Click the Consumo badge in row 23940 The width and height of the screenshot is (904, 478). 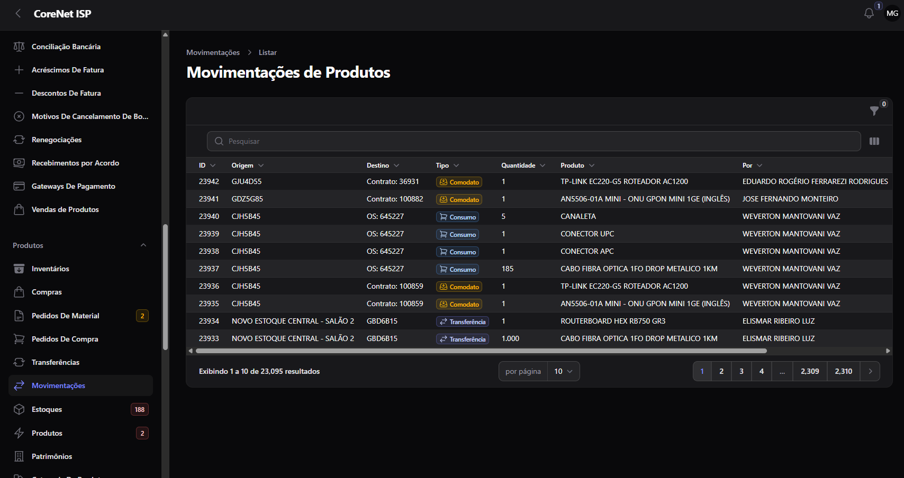pos(457,217)
